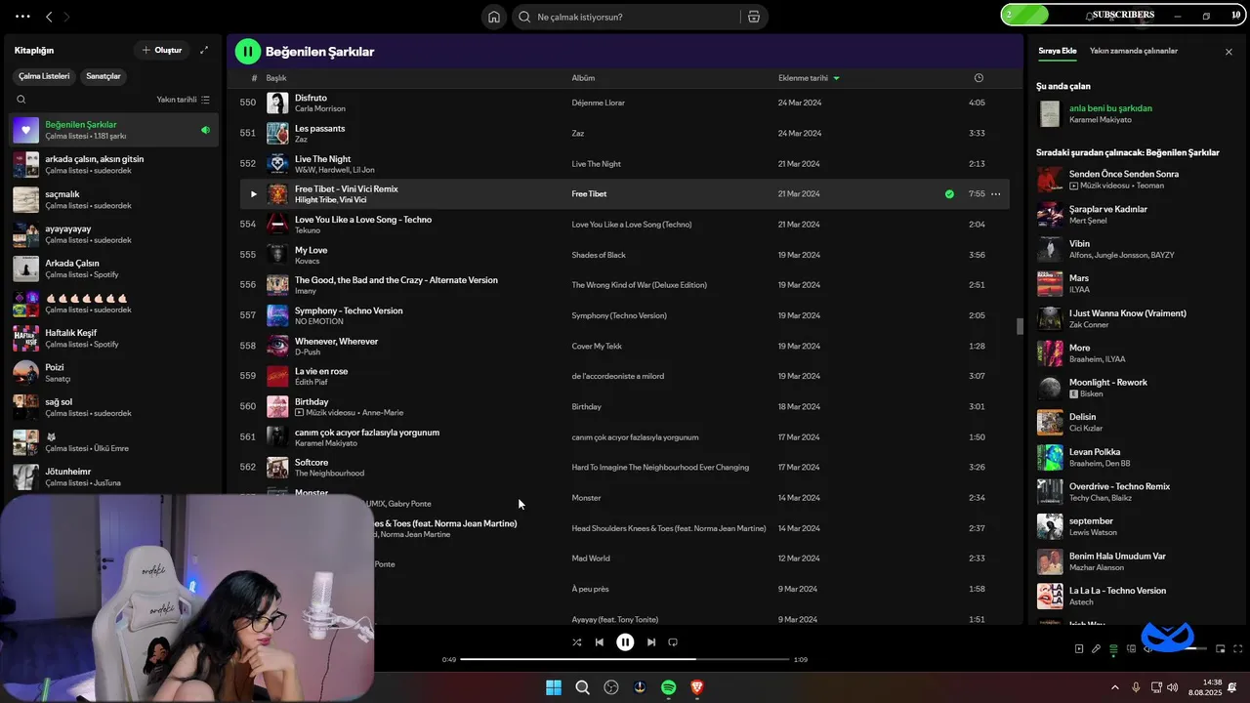Open the Now Playing view icon
The height and width of the screenshot is (703, 1250).
[1079, 648]
